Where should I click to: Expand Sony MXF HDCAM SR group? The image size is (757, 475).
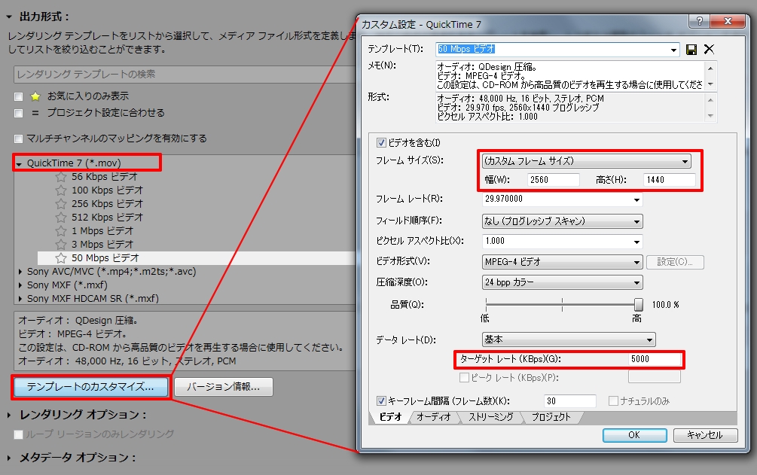click(20, 299)
